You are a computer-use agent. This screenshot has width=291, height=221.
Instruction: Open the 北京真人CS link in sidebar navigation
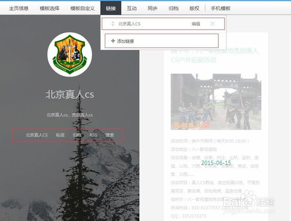[37, 135]
